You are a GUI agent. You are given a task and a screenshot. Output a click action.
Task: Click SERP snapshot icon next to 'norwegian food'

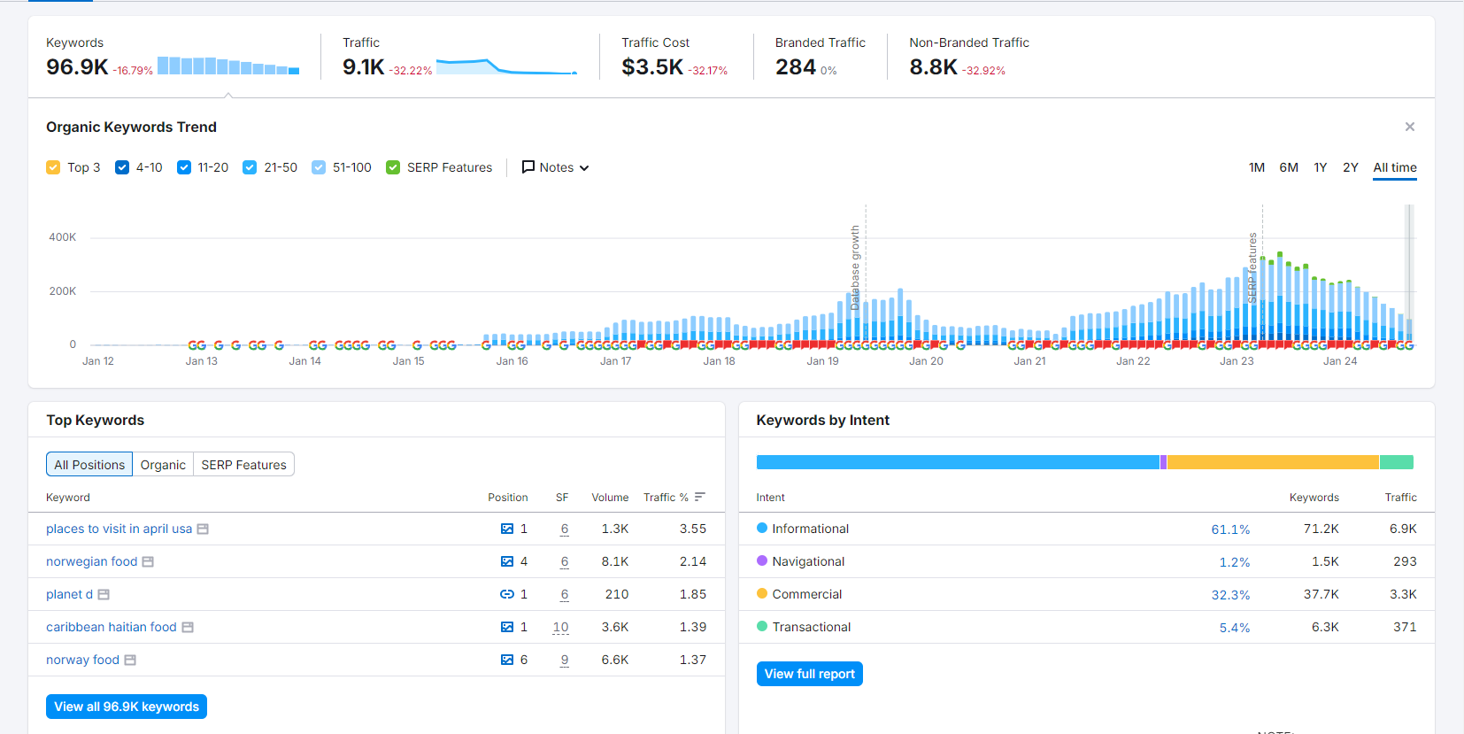click(x=148, y=562)
